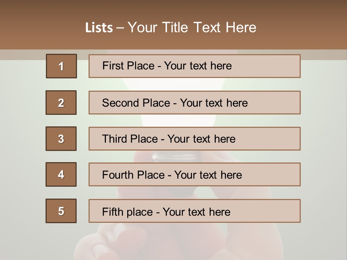Click the bold word 'Lists' in the title

pyautogui.click(x=99, y=28)
